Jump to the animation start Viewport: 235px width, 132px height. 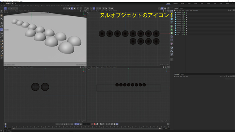click(x=57, y=124)
